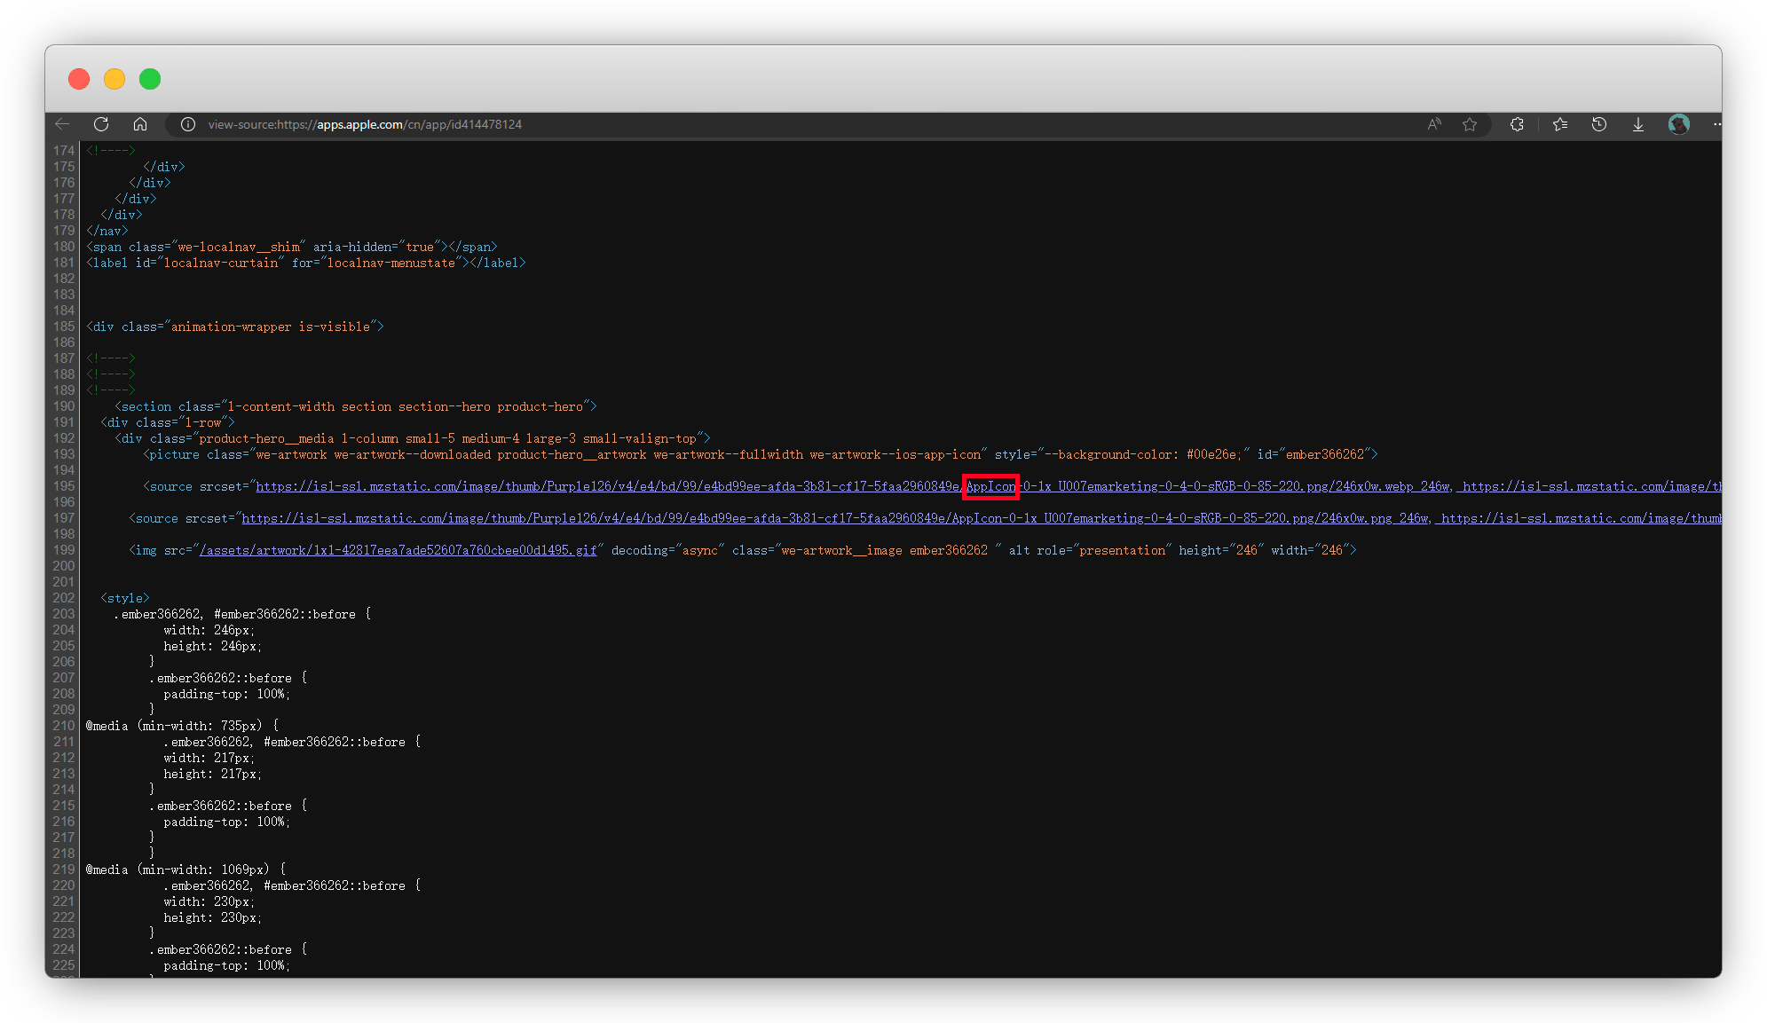This screenshot has width=1767, height=1023.
Task: Click the yellow minimize window button
Action: tap(114, 79)
